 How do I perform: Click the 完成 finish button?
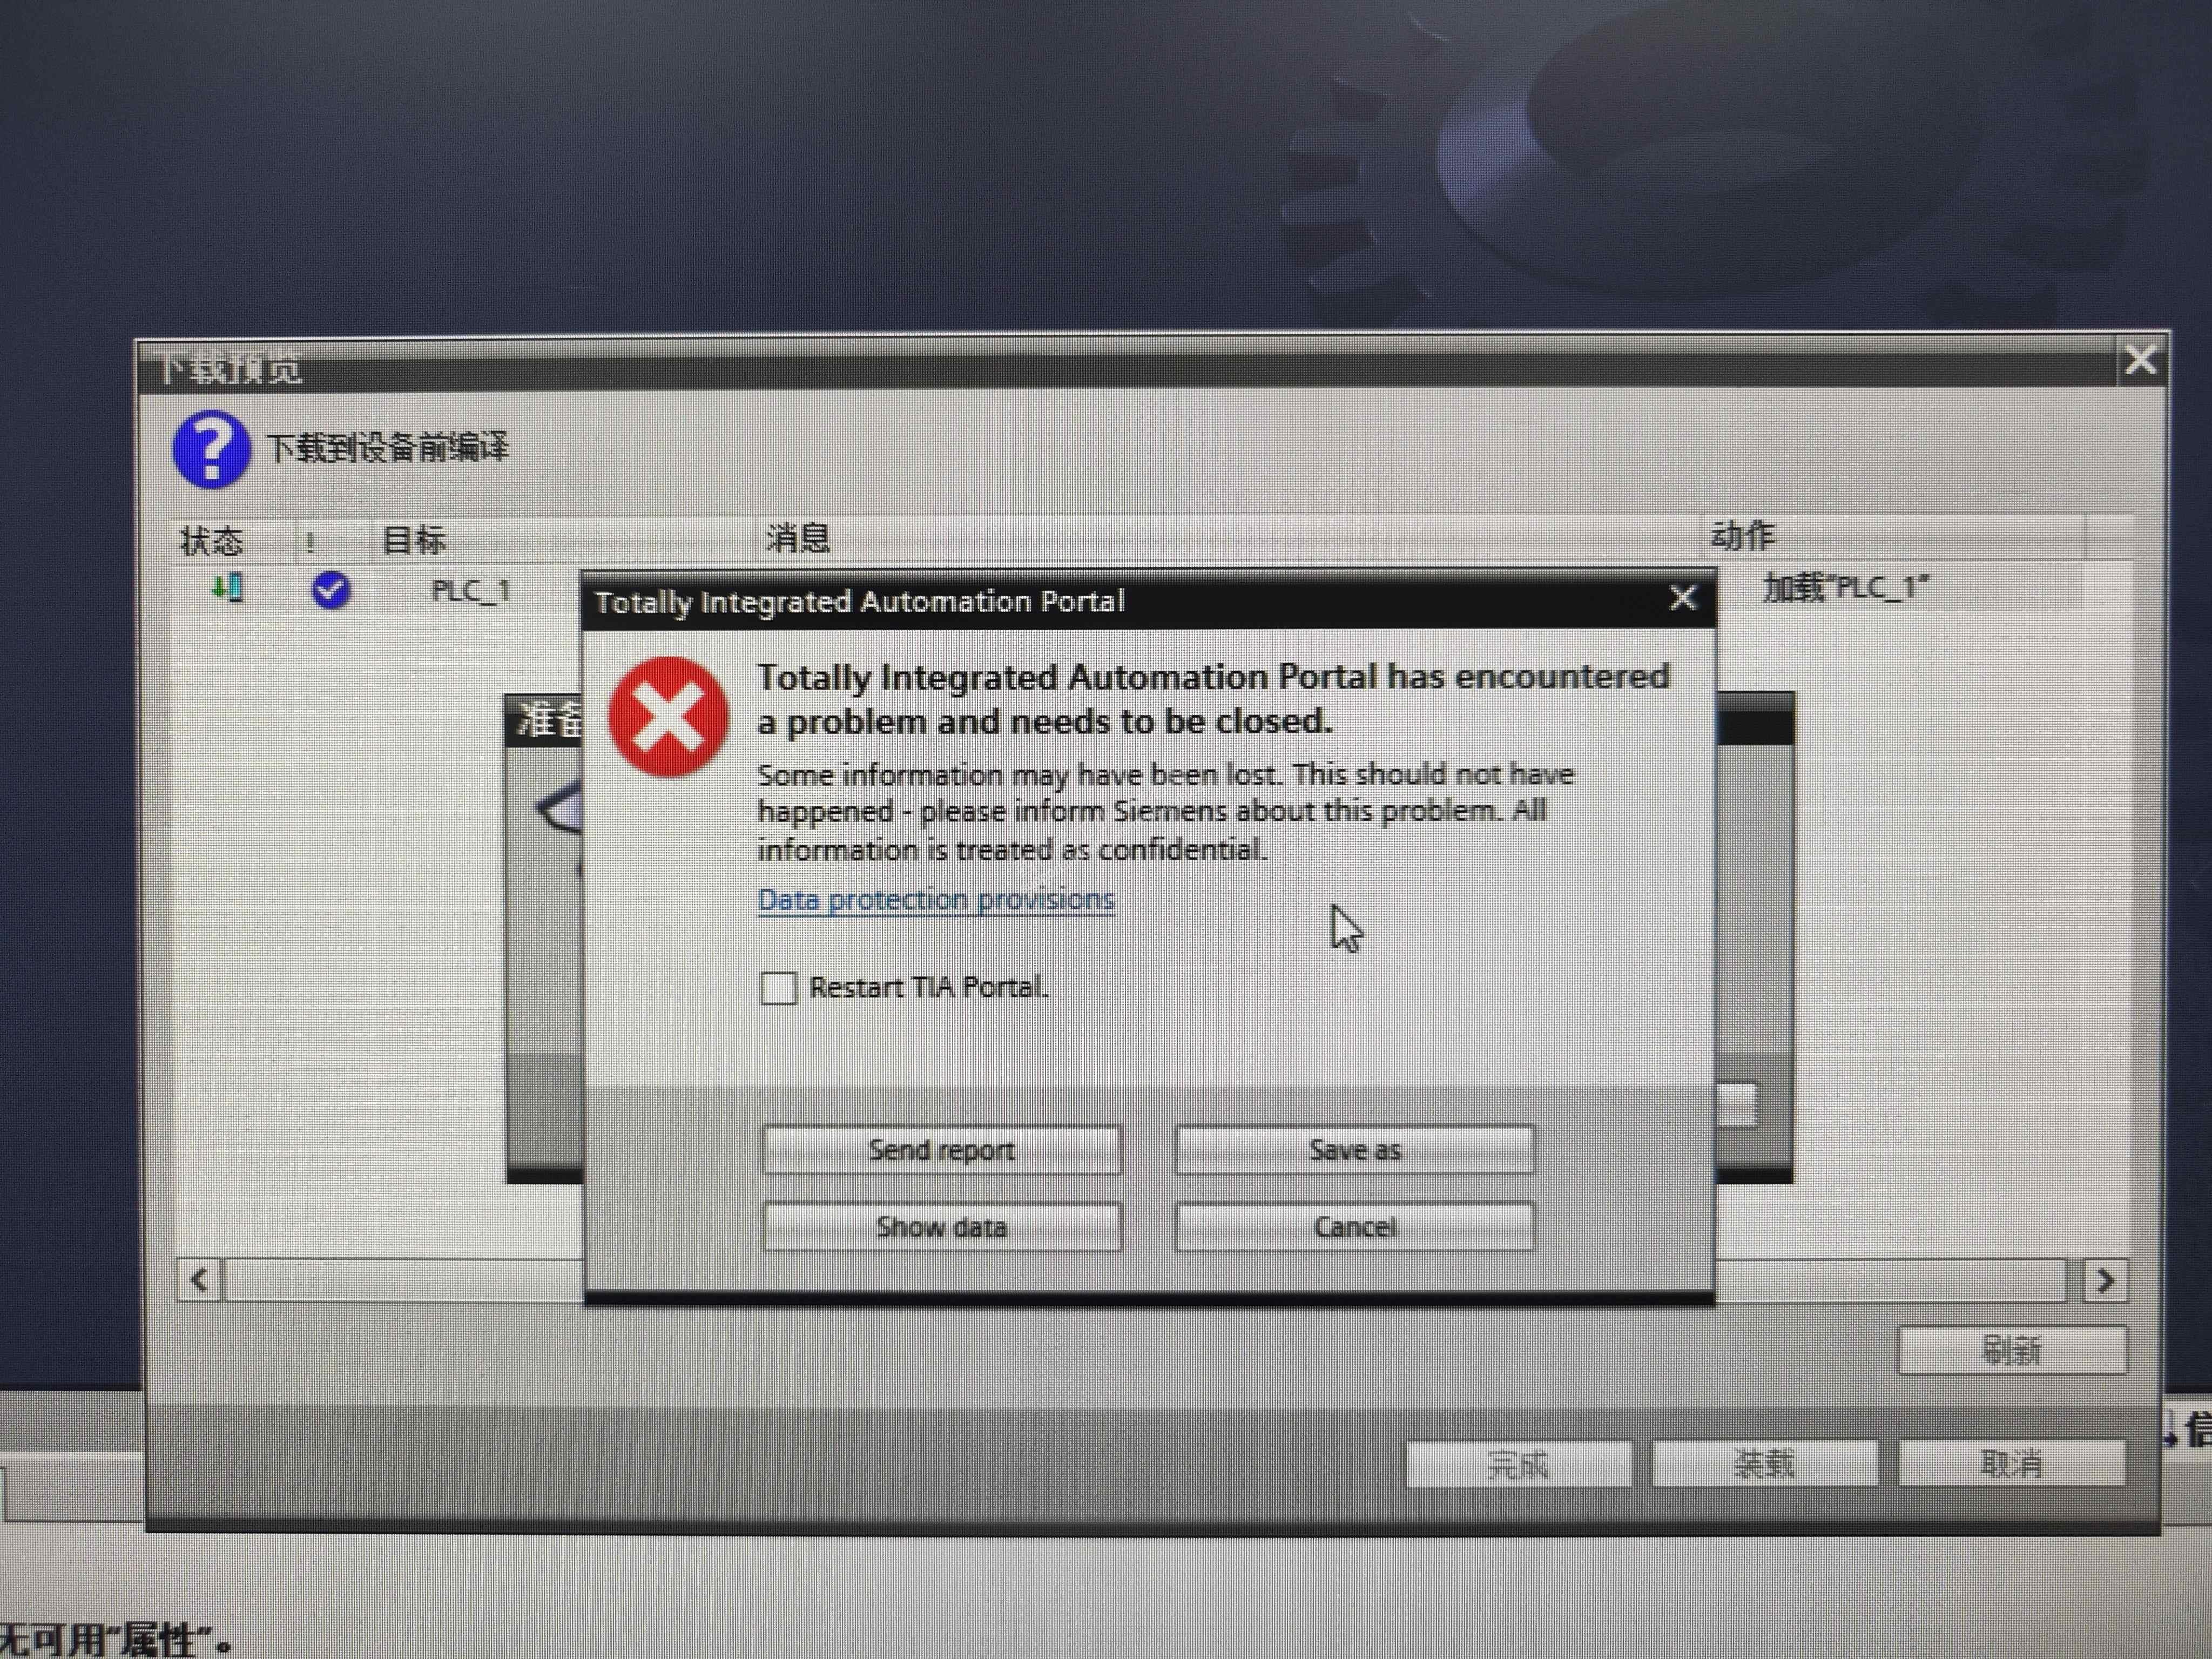coord(1518,1465)
